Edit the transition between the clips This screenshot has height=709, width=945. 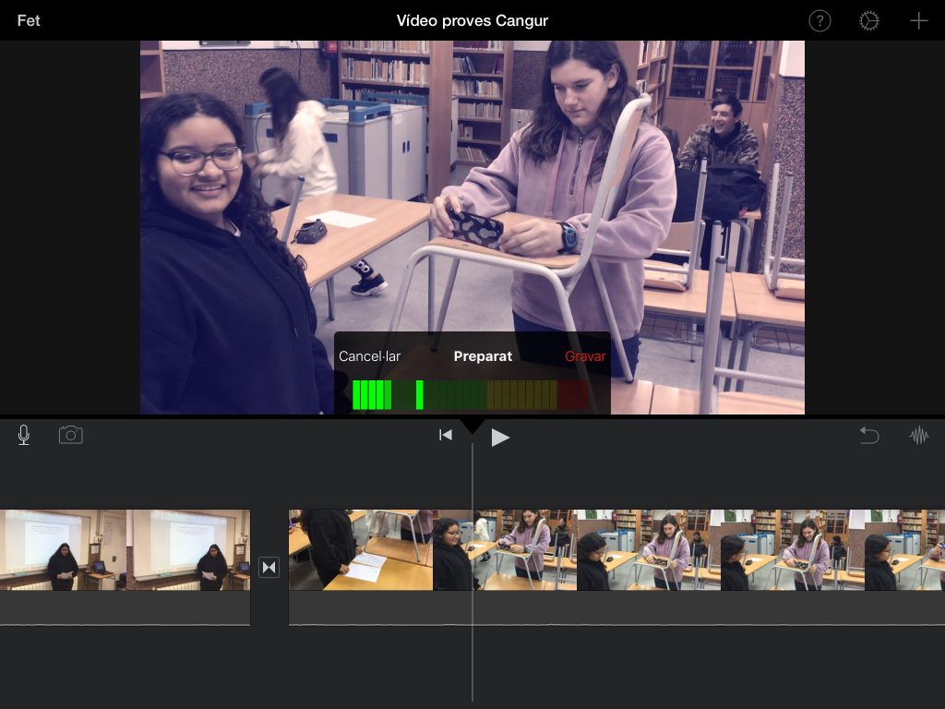click(x=269, y=567)
